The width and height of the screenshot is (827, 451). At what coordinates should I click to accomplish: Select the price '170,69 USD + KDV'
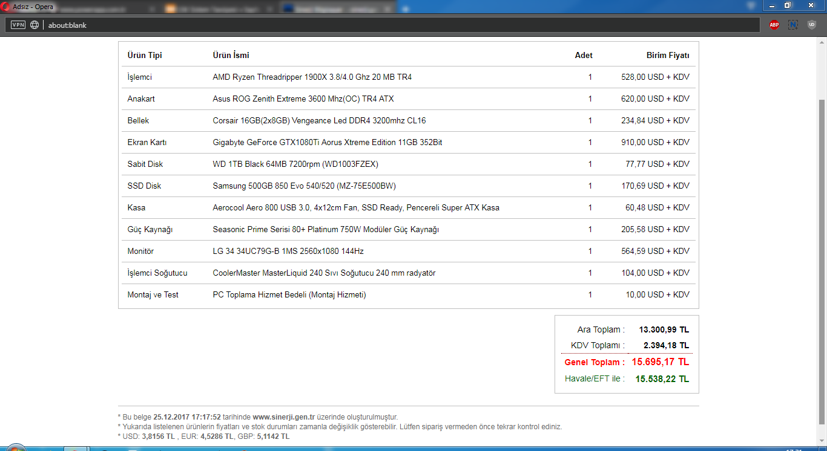coord(655,186)
